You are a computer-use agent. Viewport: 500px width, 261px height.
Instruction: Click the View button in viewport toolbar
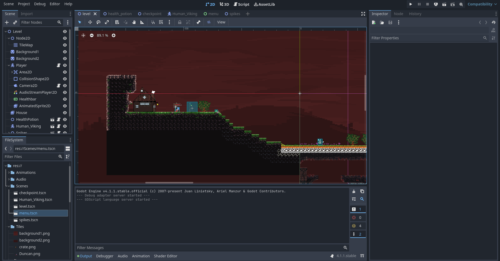pyautogui.click(x=221, y=22)
